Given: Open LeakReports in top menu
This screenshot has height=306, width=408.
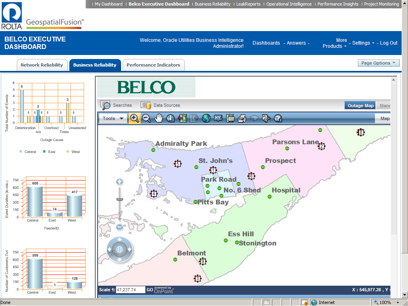Looking at the screenshot, I should click(248, 4).
